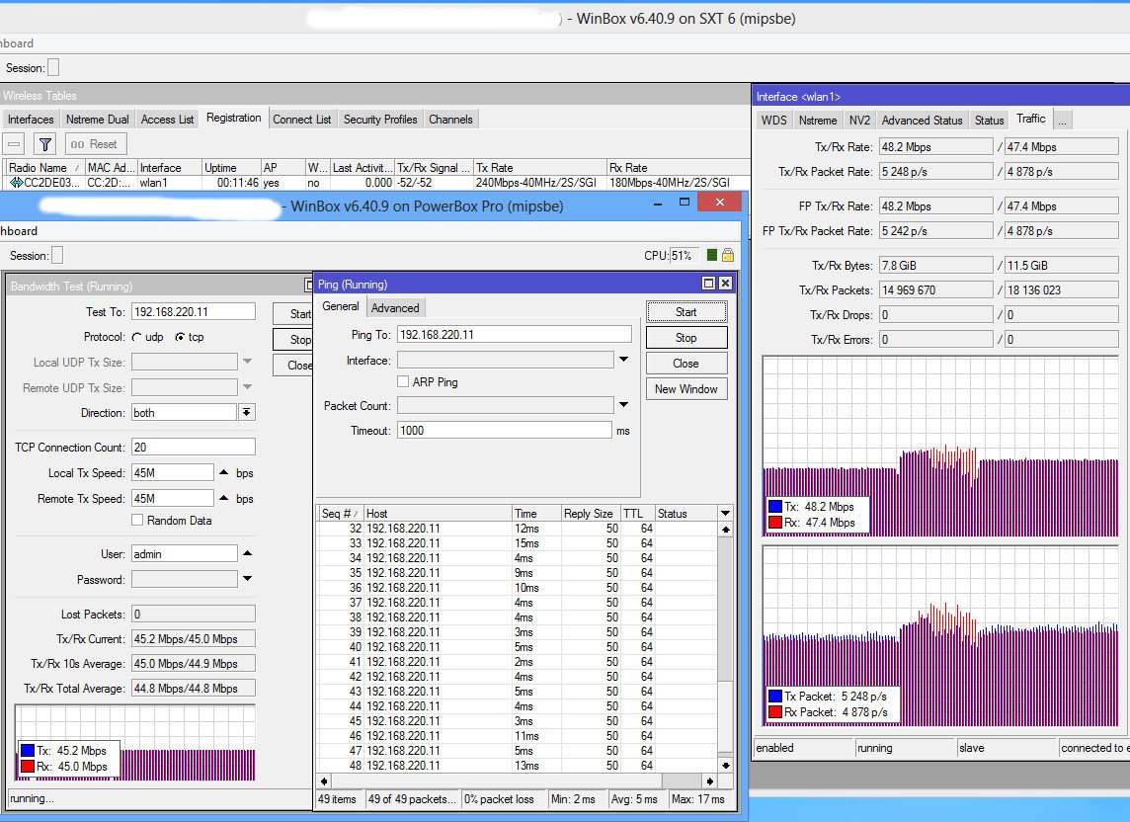Click the blue Tx legend swatch in Bandwidth Test
Screen dimensions: 1130x822
tap(28, 751)
